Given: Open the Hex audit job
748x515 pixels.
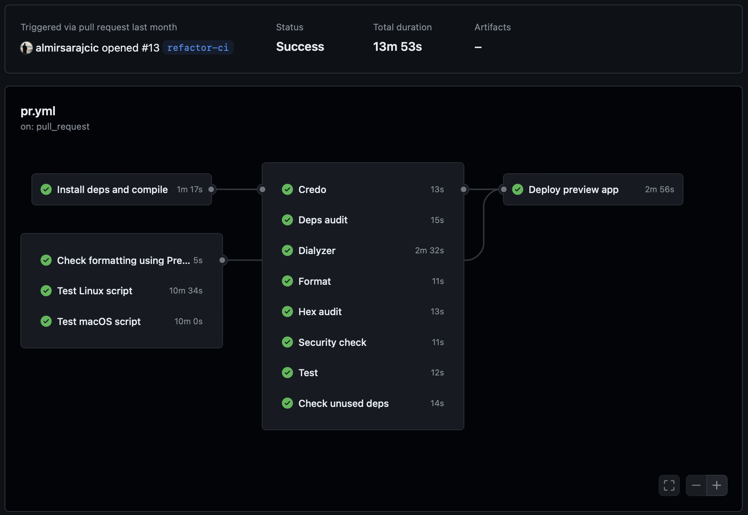Looking at the screenshot, I should (320, 312).
